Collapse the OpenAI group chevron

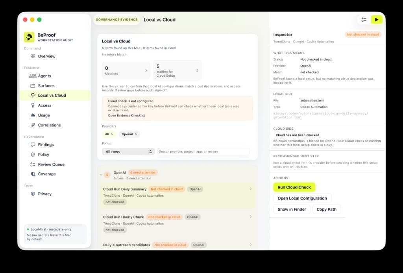pos(101,175)
